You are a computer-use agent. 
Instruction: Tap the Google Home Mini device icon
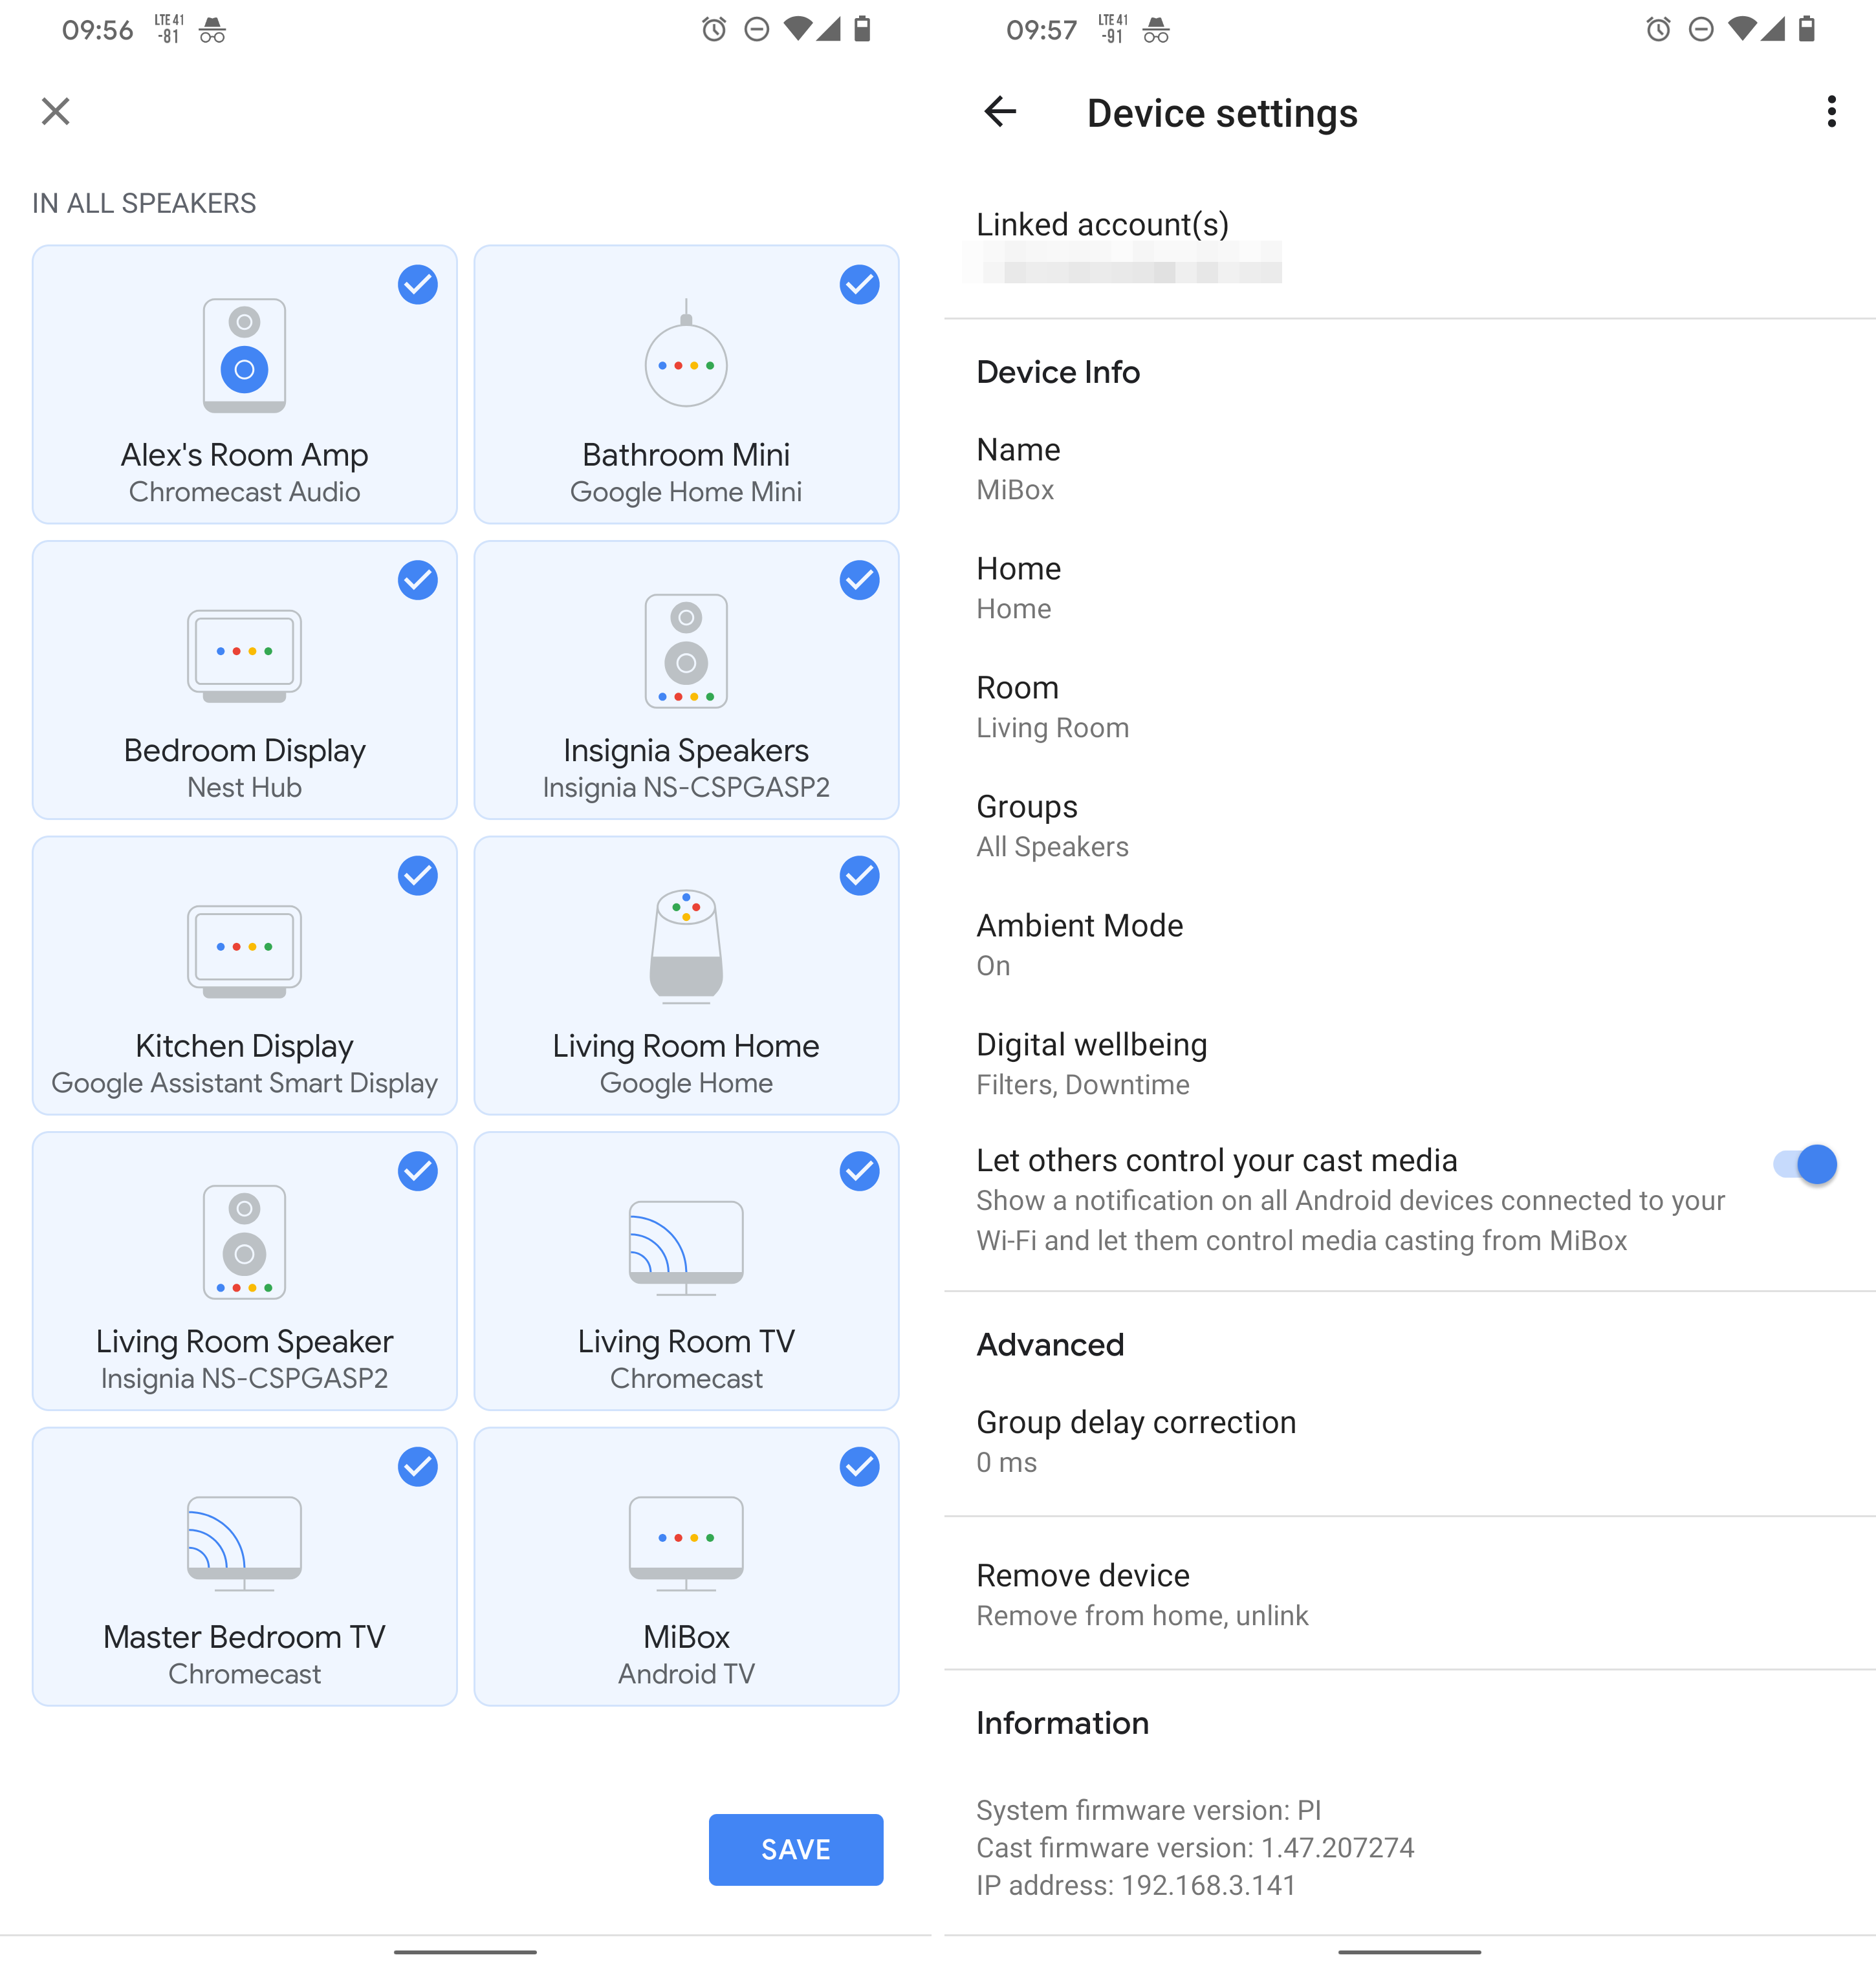pyautogui.click(x=686, y=354)
